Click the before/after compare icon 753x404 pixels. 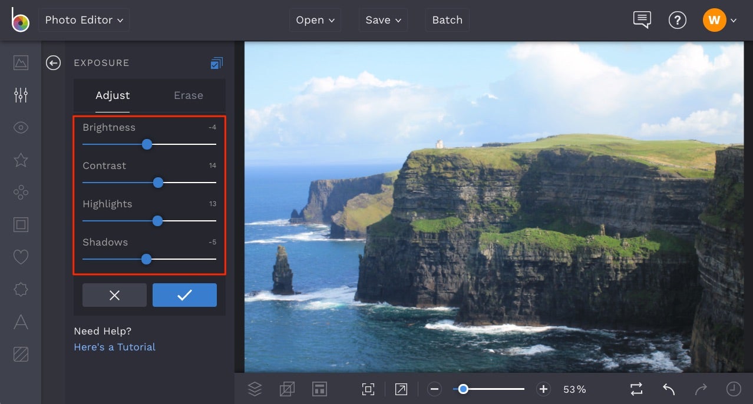(x=636, y=389)
